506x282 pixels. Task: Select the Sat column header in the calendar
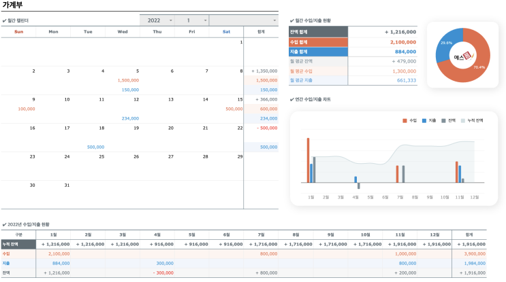pos(226,31)
